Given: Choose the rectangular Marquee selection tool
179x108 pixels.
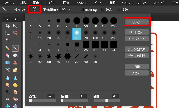Looking at the screenshot, I should [8, 33].
